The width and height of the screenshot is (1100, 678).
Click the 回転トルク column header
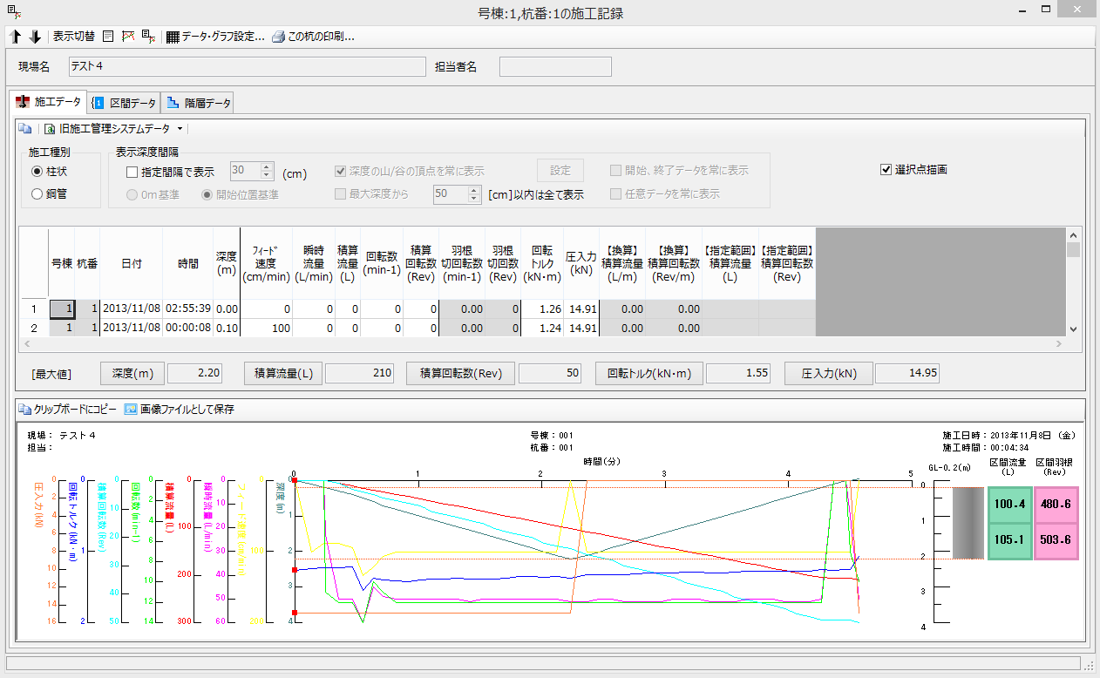542,263
